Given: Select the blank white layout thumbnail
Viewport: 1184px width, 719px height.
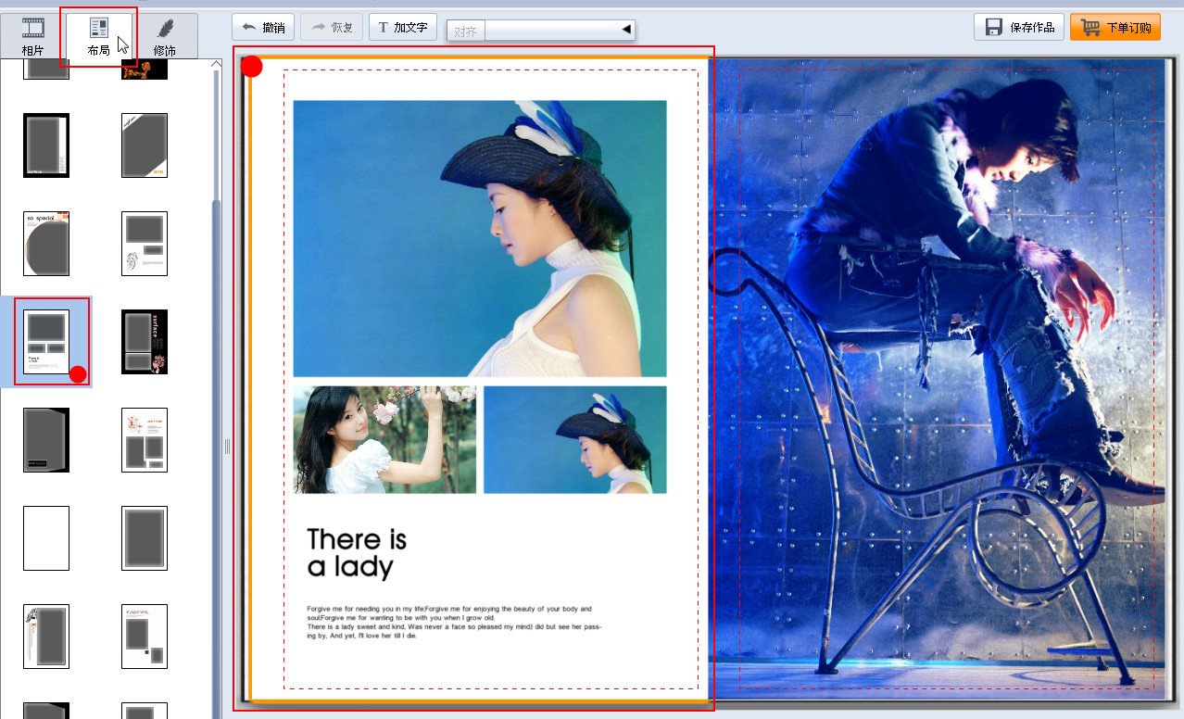Looking at the screenshot, I should (46, 538).
